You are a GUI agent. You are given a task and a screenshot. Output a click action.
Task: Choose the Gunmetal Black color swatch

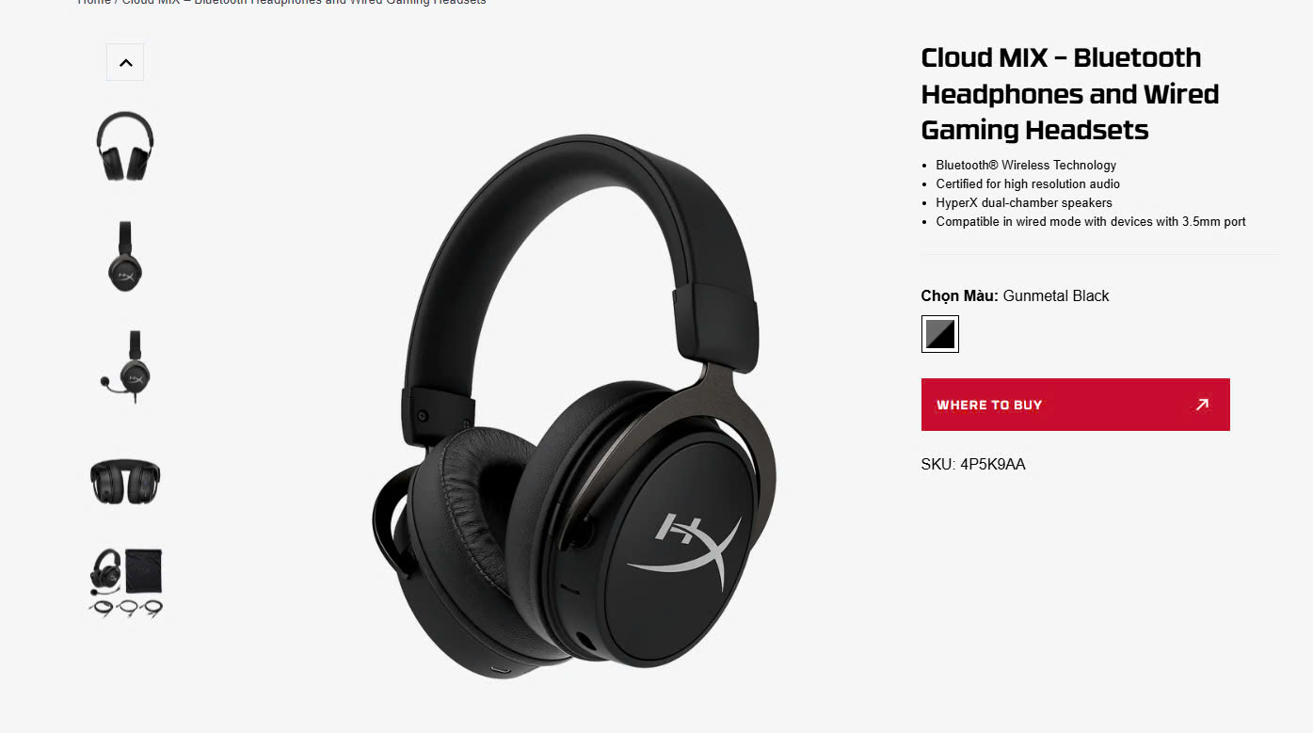[x=939, y=334]
